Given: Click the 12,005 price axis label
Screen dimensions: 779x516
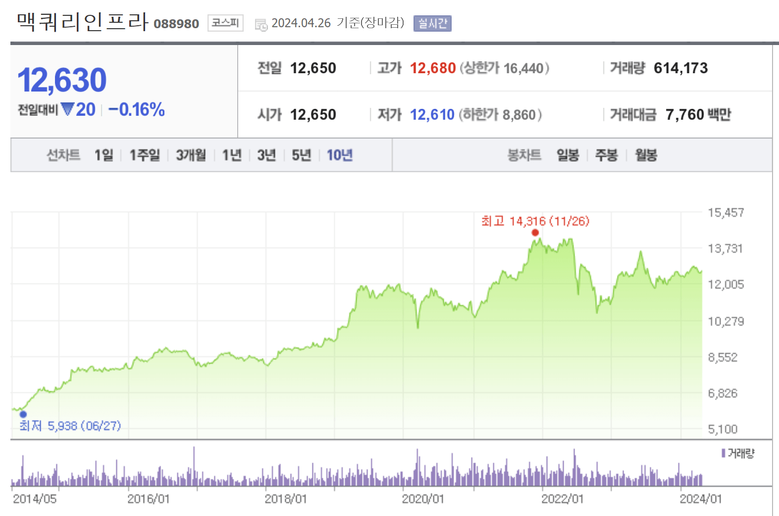Looking at the screenshot, I should (x=726, y=284).
